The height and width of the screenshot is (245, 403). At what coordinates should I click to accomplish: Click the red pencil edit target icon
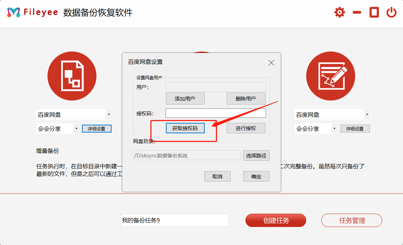(x=330, y=76)
